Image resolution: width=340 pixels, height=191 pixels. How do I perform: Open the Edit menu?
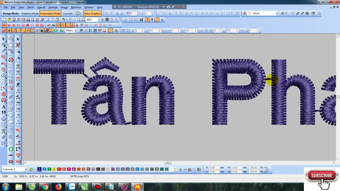click(x=13, y=7)
